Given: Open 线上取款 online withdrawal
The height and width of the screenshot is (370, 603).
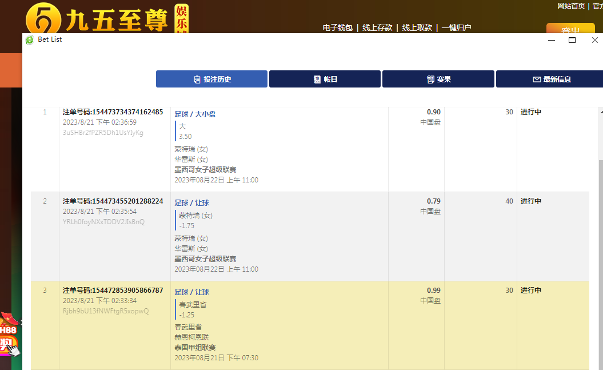Looking at the screenshot, I should coord(417,27).
